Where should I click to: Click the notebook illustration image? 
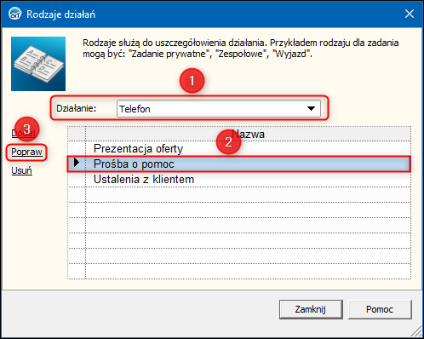point(38,64)
